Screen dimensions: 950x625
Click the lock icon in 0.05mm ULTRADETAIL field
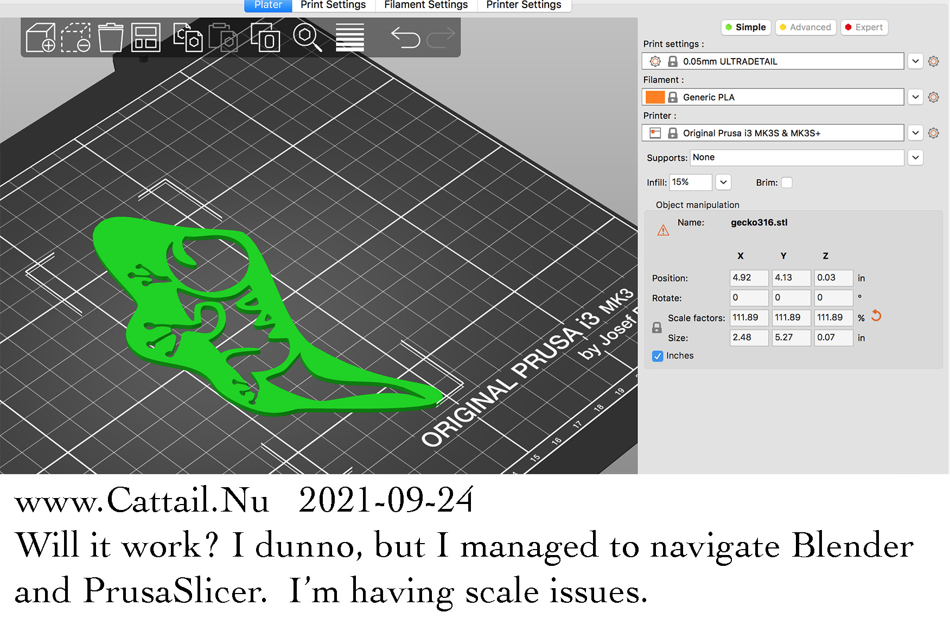tap(673, 61)
